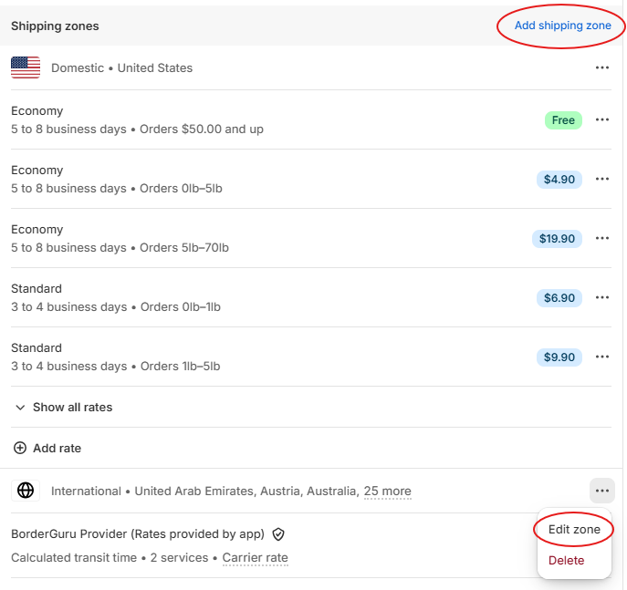Click the United States flag icon

click(x=26, y=67)
